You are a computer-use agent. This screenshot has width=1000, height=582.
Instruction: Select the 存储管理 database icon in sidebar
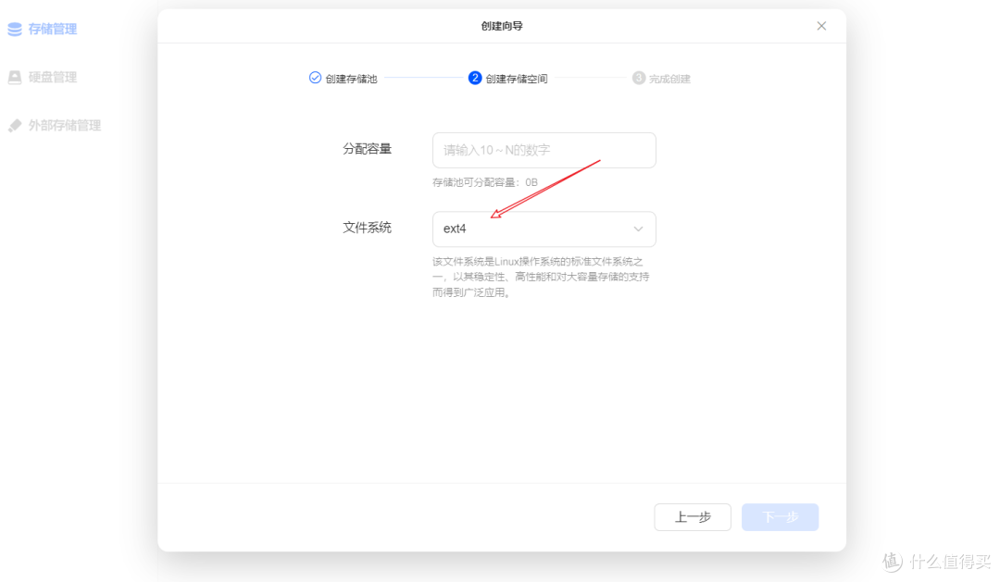click(x=14, y=29)
